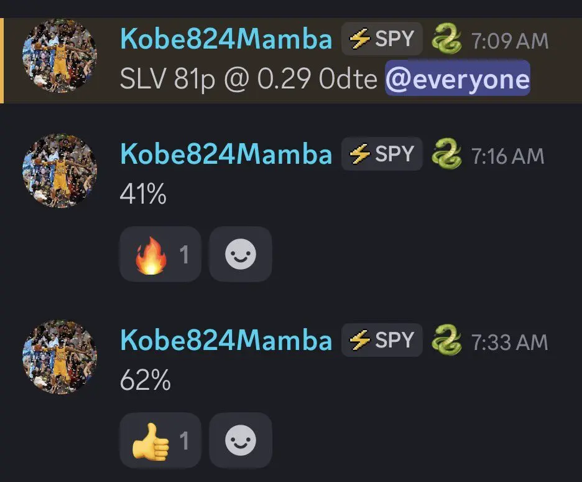Click the snake role icon on the 7:33 AM message
Image resolution: width=582 pixels, height=482 pixels.
tap(446, 339)
